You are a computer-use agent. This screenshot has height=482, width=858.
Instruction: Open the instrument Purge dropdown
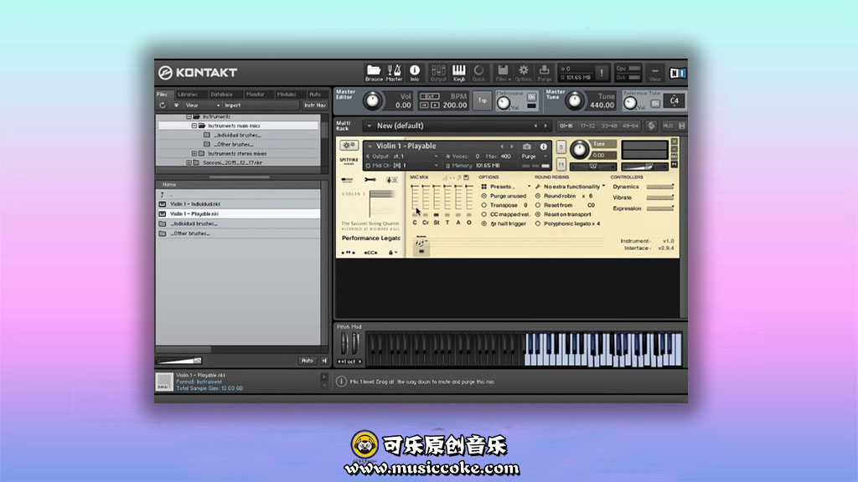tap(534, 156)
